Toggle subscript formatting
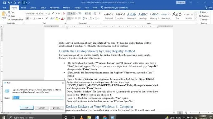 point(43,18)
